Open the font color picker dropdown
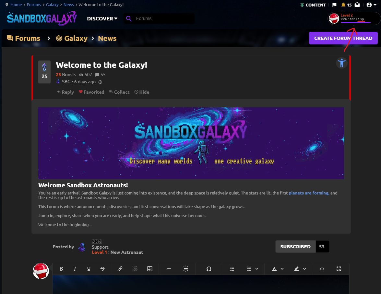Screen dimensions: 381x294 282,269
